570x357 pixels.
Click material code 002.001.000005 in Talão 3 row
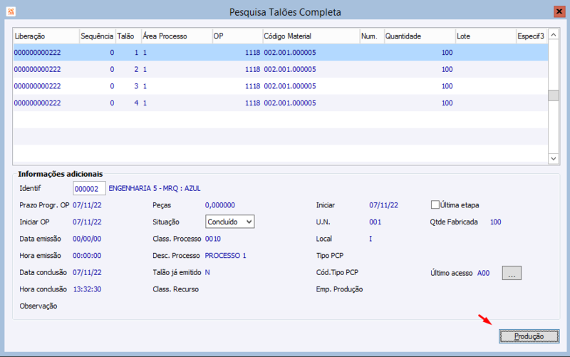tap(290, 86)
